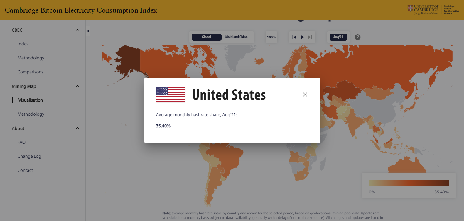The width and height of the screenshot is (464, 221).
Task: Skip to the first month
Action: click(x=294, y=37)
